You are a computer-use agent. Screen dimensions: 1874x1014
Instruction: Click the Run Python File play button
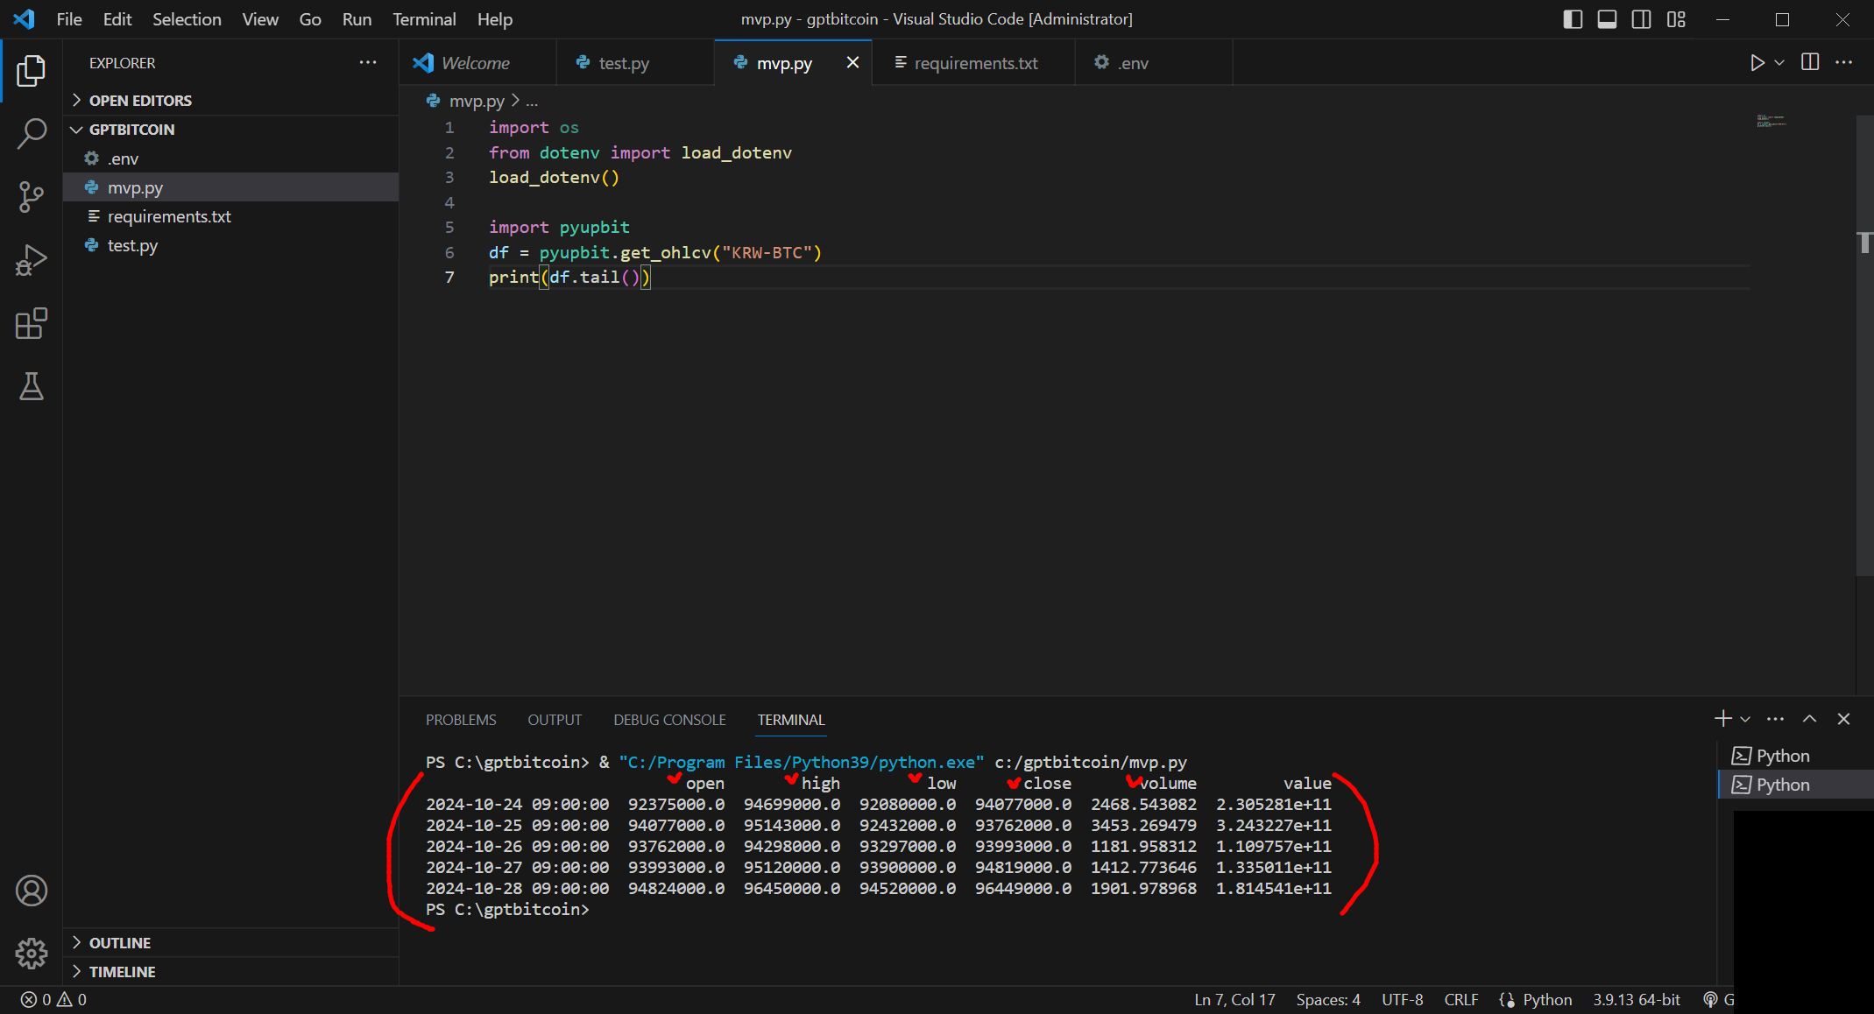pyautogui.click(x=1757, y=63)
